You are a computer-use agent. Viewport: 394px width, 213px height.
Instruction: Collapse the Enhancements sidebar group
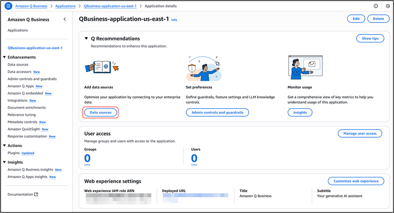[4, 57]
